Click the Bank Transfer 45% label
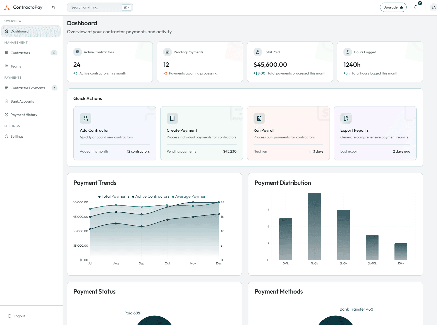The width and height of the screenshot is (437, 325). [357, 309]
